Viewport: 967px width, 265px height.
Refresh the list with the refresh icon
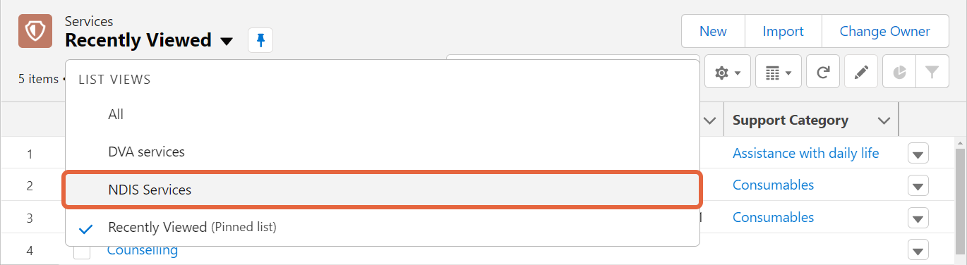823,73
